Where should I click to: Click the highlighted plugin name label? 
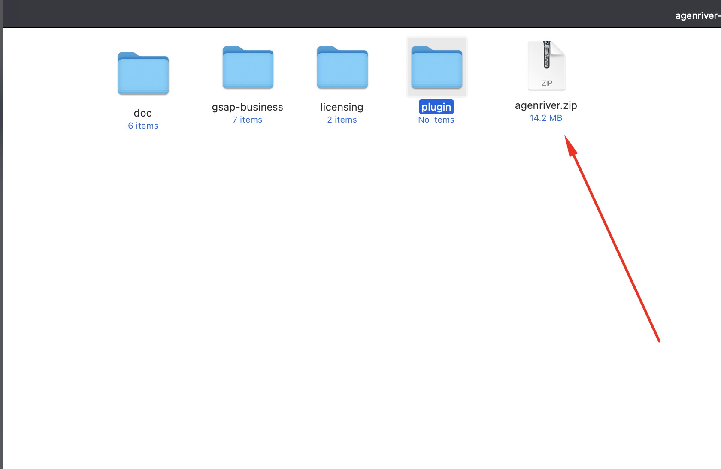click(436, 107)
